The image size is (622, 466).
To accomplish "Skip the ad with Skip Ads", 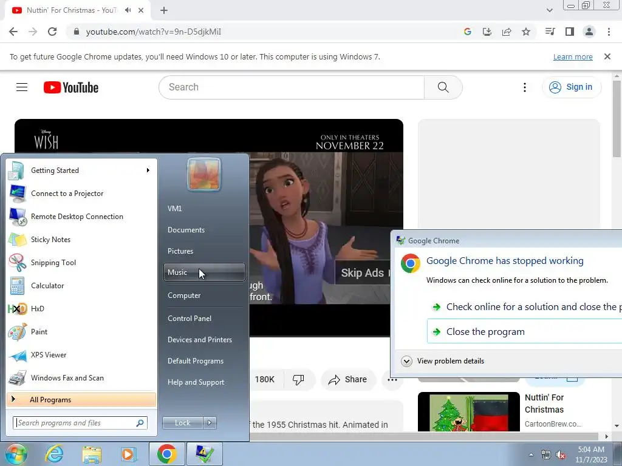I will pos(363,272).
